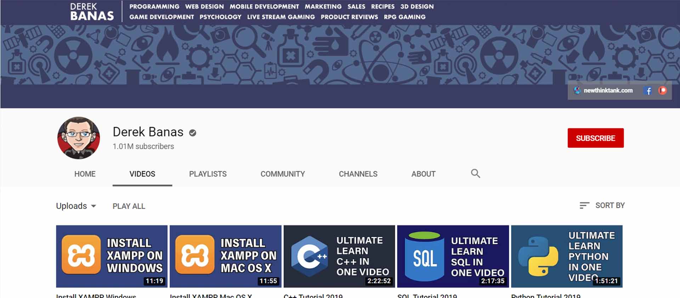The image size is (680, 298).
Task: Switch to the Home tab
Action: tap(85, 174)
